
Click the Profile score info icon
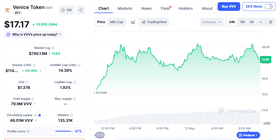tap(28, 132)
